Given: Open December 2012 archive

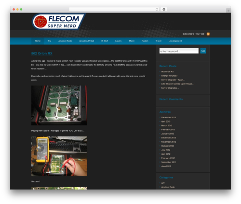Looking at the screenshot, I should point(169,138).
